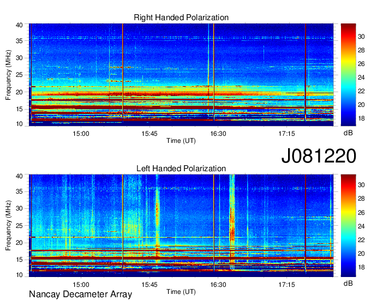This screenshot has height=301, width=371.
Task: Click the 'Right Handed Polarization' plot title
Action: coord(181,17)
